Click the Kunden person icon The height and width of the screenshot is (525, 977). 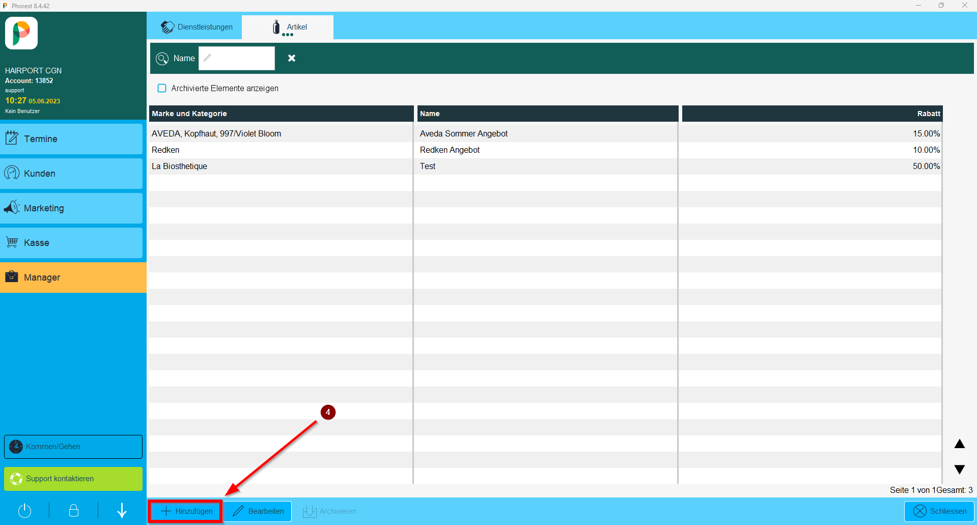coord(12,173)
